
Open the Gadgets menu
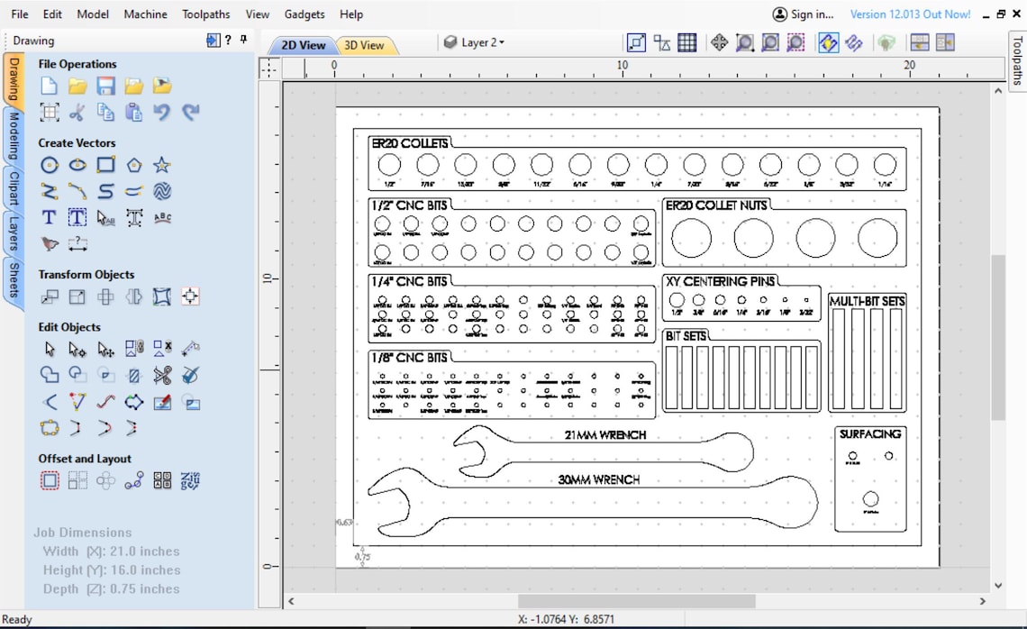(x=304, y=14)
